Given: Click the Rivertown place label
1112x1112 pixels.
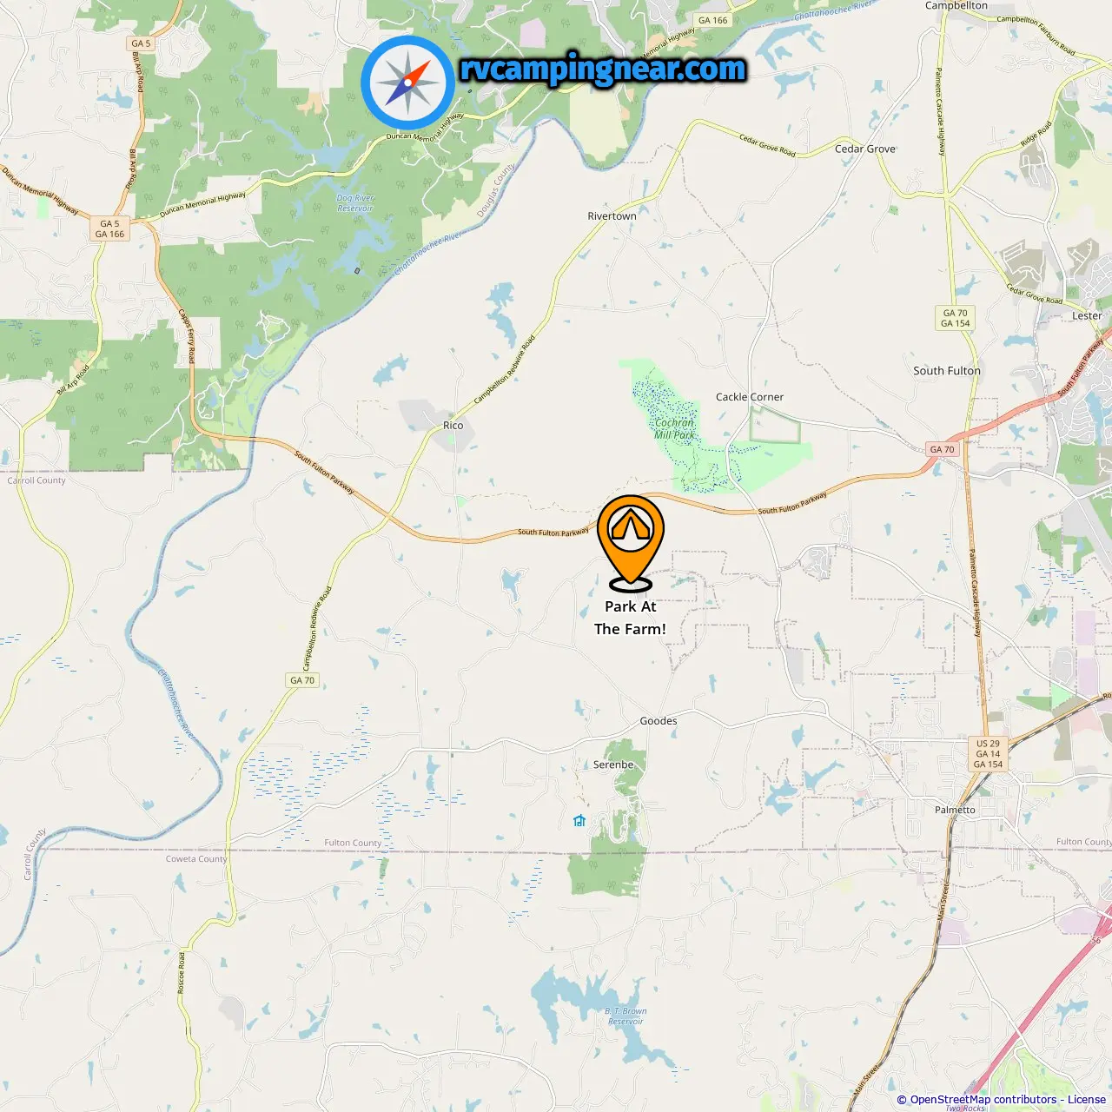Looking at the screenshot, I should coord(612,215).
